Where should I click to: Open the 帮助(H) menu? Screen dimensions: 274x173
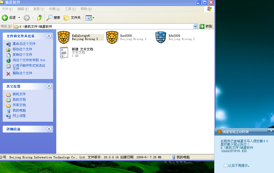[x=86, y=9]
